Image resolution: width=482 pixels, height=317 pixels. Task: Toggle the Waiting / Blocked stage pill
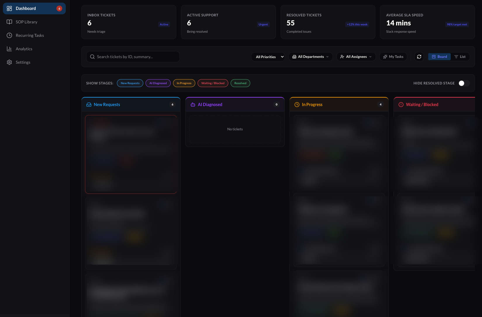click(213, 83)
